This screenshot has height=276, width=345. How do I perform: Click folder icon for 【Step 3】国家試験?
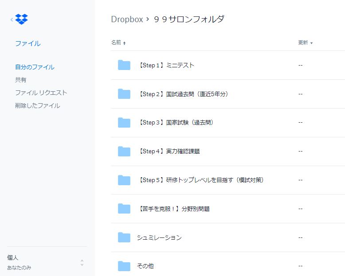point(124,122)
